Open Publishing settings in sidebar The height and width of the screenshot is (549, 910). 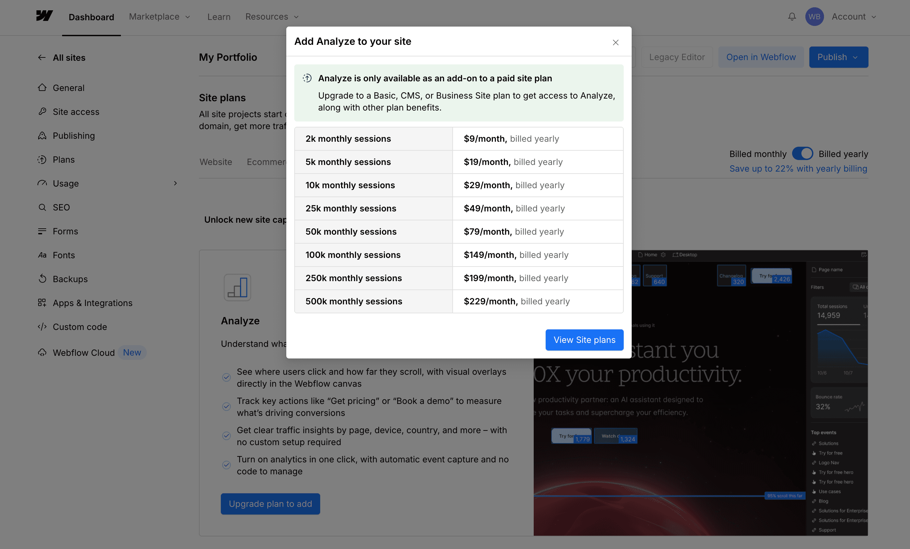pos(74,135)
